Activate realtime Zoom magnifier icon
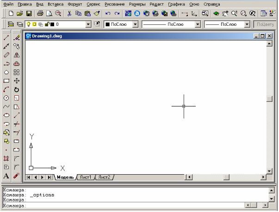279x212 pixels. tap(234, 13)
